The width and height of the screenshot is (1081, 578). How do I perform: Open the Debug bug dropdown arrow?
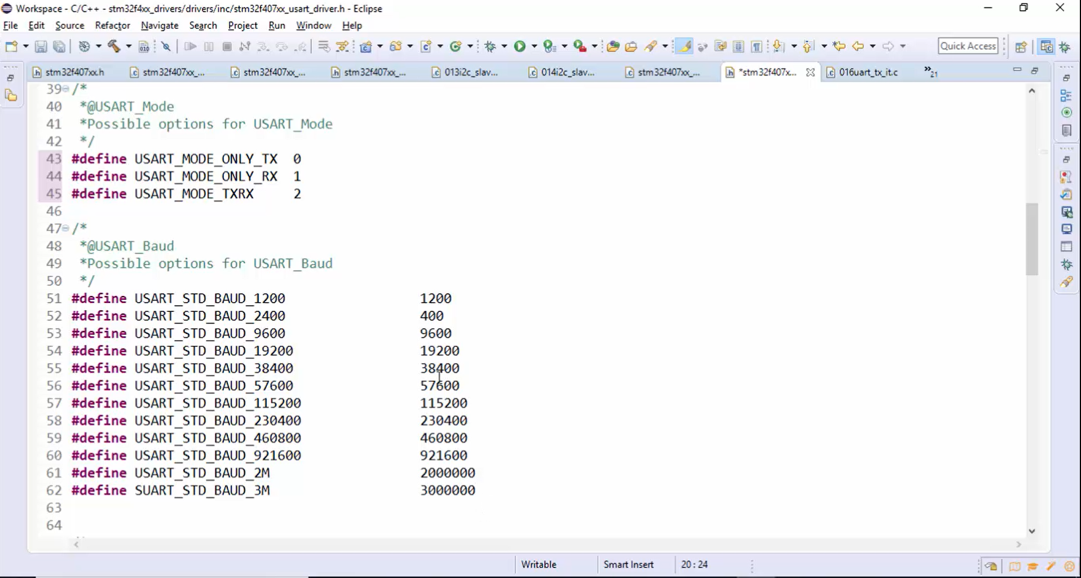(x=504, y=46)
